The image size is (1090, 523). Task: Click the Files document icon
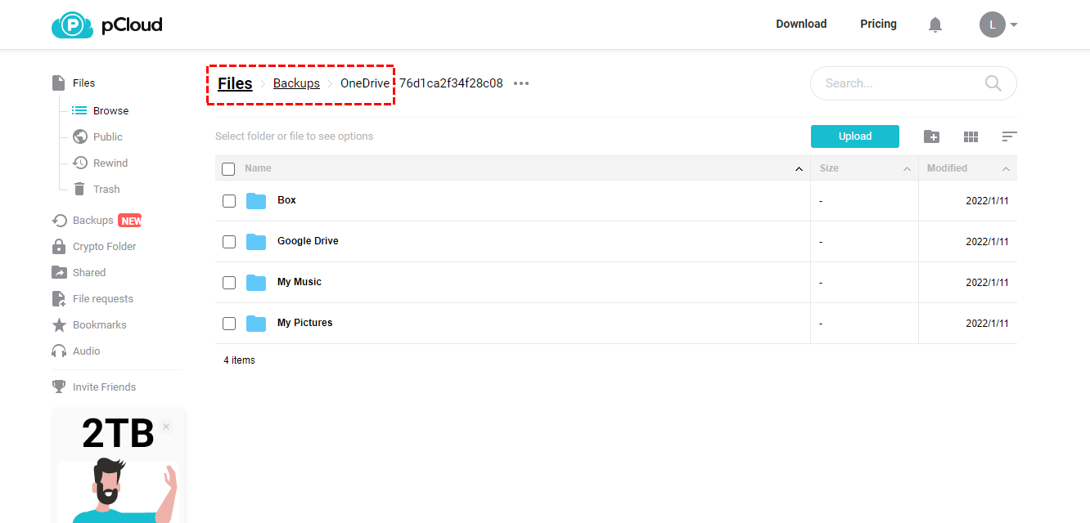[x=58, y=83]
